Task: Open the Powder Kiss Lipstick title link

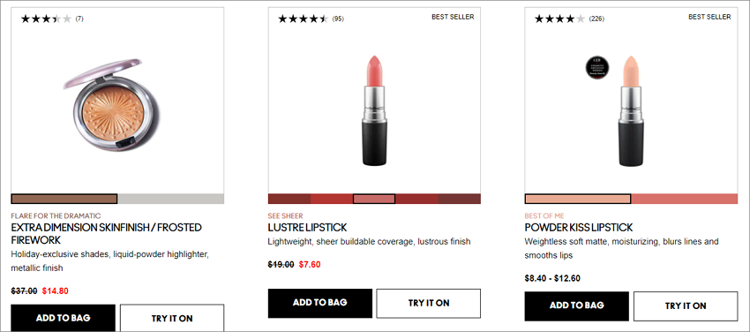Action: pyautogui.click(x=578, y=227)
